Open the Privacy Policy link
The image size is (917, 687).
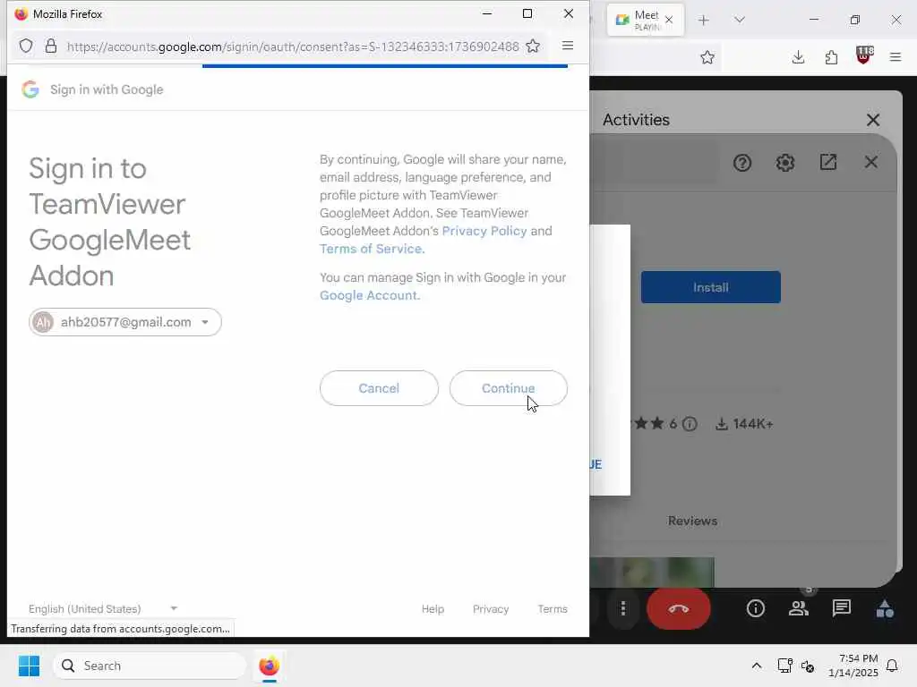click(484, 231)
